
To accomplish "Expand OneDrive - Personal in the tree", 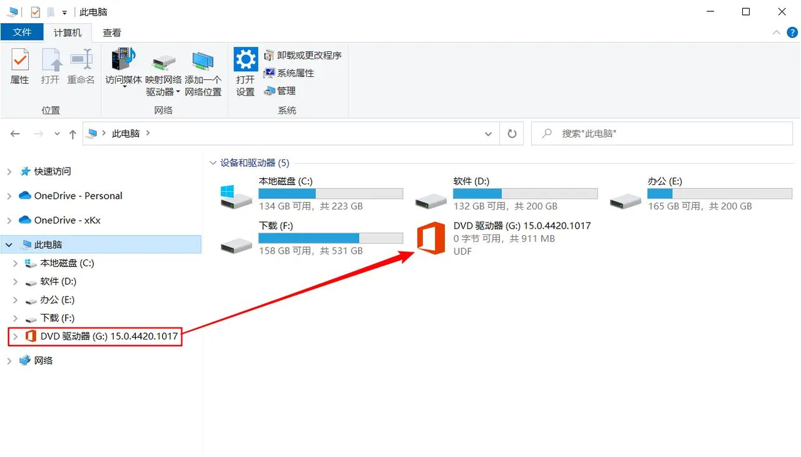I will [9, 196].
